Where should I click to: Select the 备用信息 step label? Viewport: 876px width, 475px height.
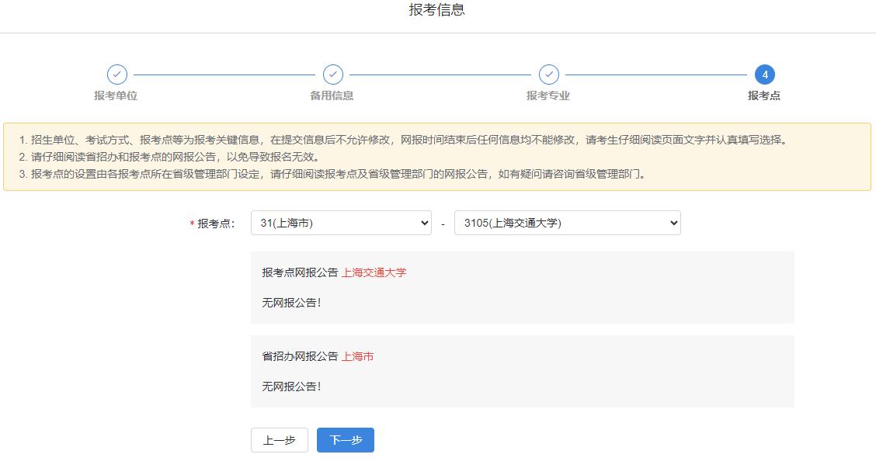point(332,95)
